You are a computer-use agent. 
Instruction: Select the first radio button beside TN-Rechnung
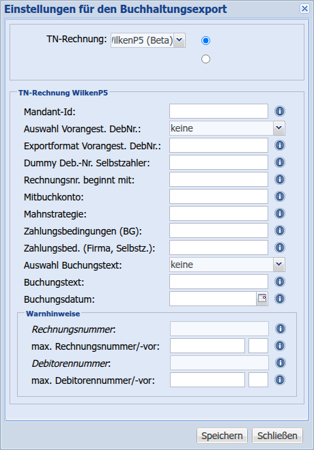tap(205, 40)
